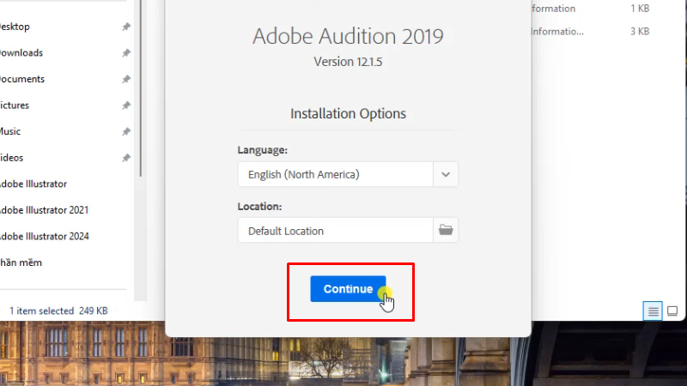Open Adobe Illustrator 2024 folder in sidebar
Viewport: 687px width, 386px height.
pos(45,237)
